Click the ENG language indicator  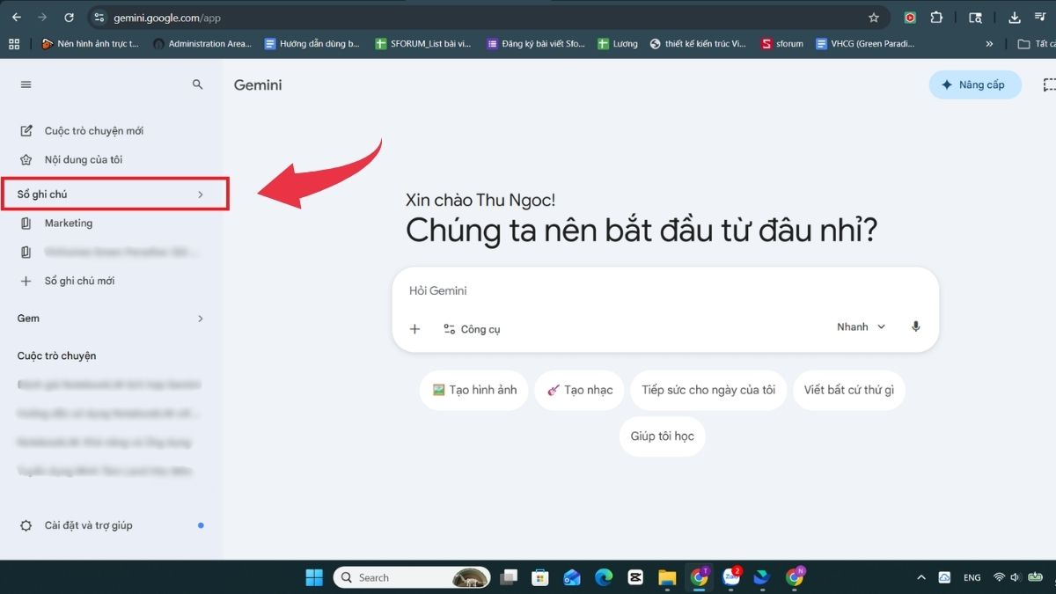pyautogui.click(x=972, y=577)
